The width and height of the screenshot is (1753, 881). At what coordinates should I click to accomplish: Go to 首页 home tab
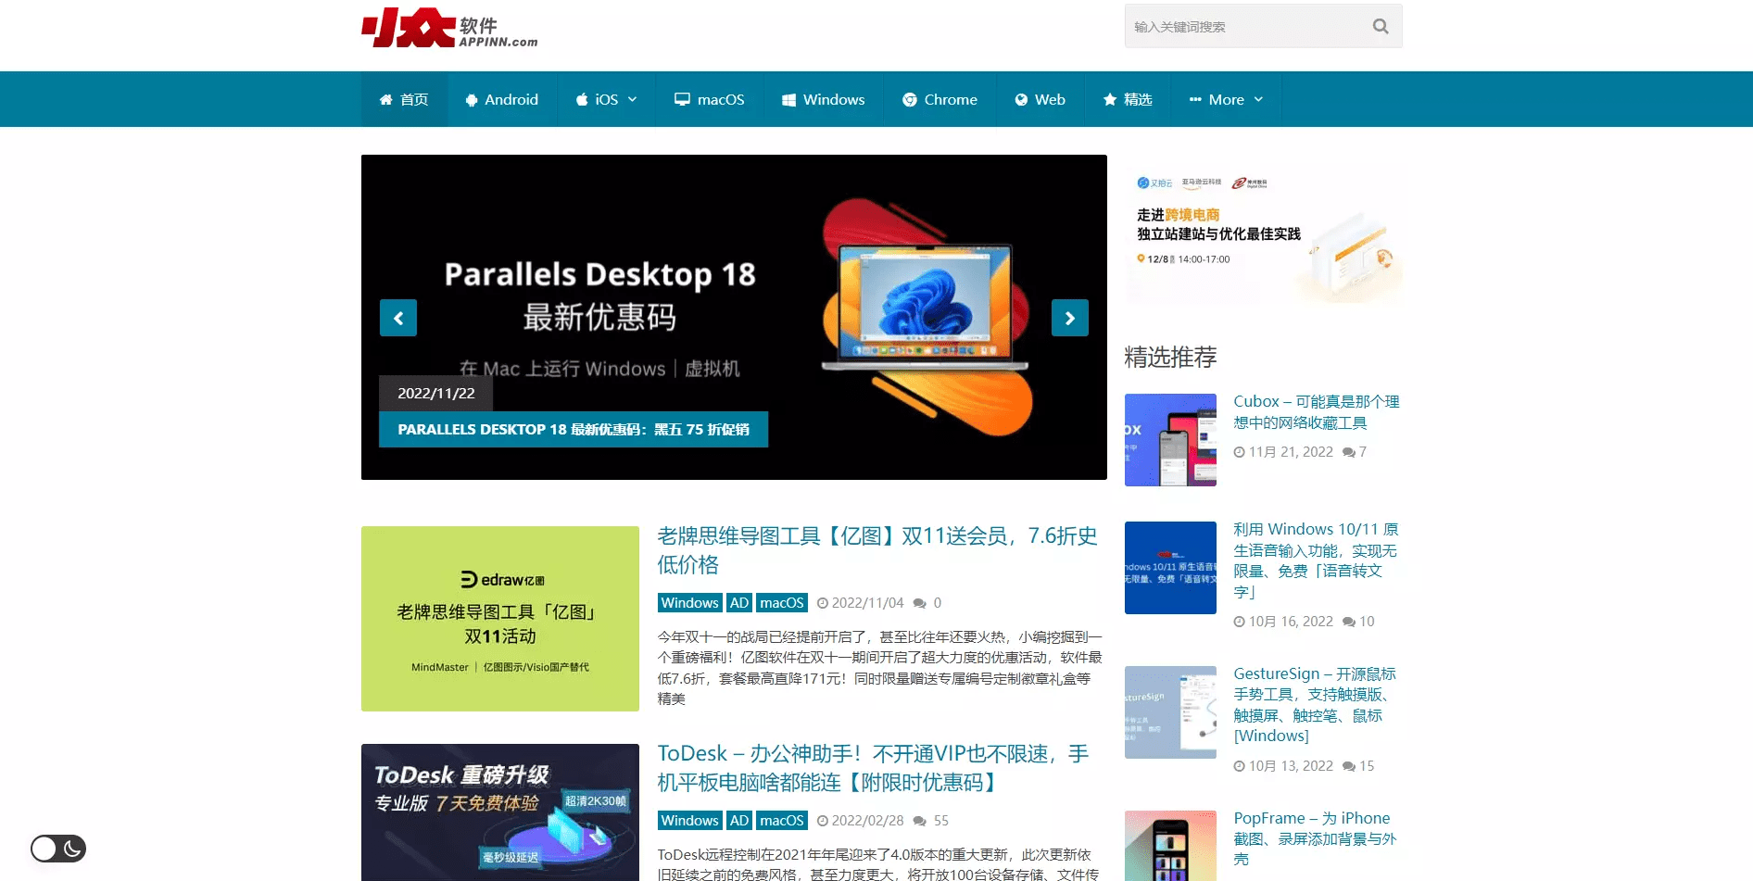pos(404,99)
